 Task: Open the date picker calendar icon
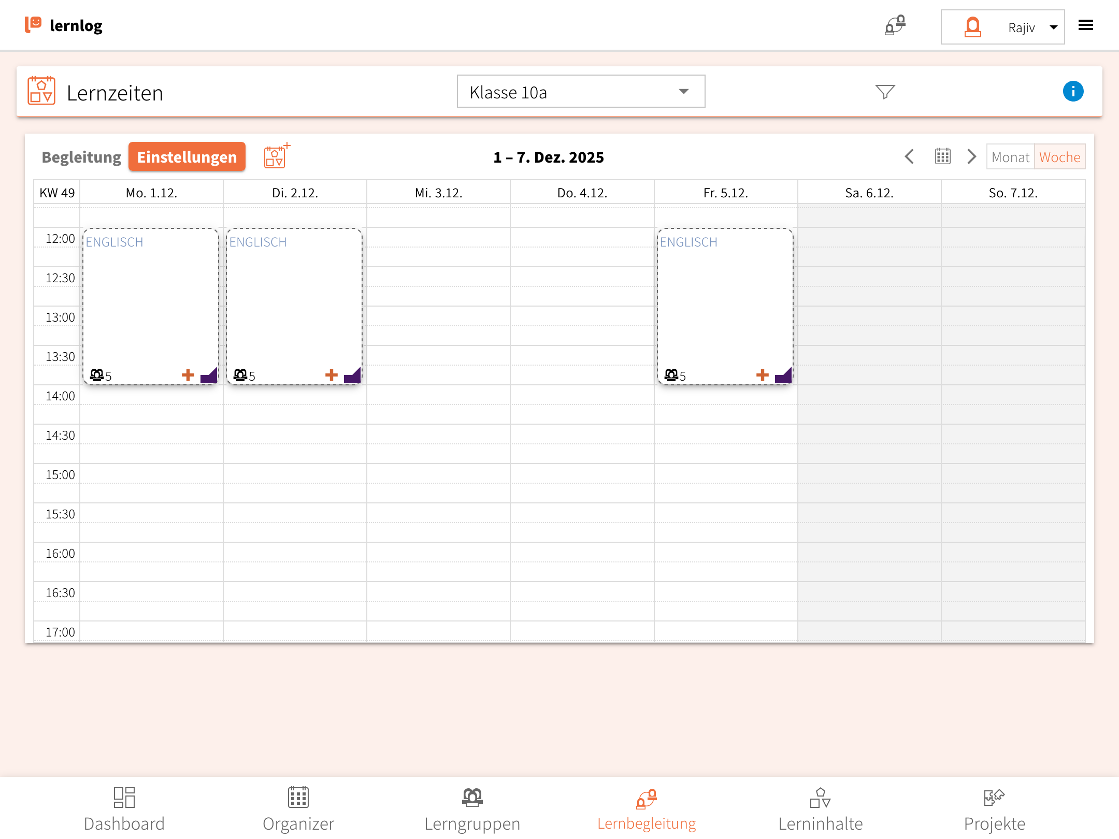[x=942, y=156]
